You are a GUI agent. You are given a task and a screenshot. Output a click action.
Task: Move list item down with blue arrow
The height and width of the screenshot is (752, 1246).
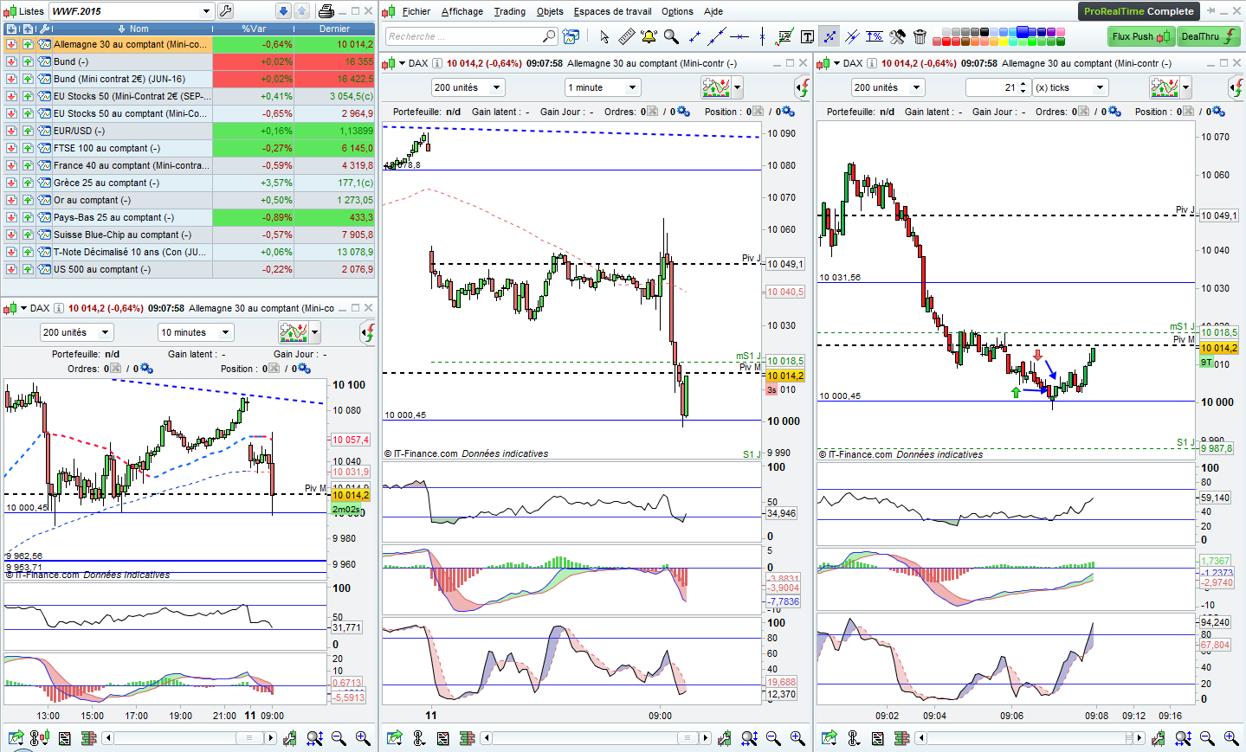(283, 11)
